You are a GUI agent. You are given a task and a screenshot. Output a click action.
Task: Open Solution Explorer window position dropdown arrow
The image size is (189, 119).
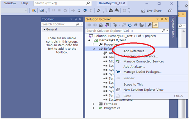[158, 19]
